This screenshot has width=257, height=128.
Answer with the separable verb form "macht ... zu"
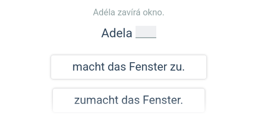128,67
